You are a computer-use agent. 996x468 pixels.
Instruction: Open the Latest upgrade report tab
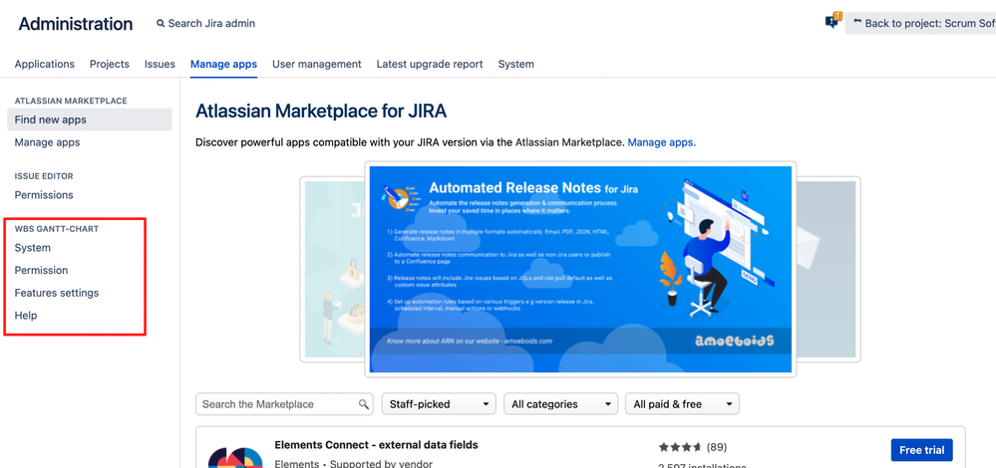coord(430,64)
